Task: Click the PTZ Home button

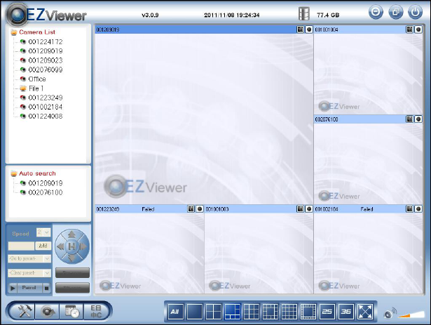Action: tap(71, 246)
